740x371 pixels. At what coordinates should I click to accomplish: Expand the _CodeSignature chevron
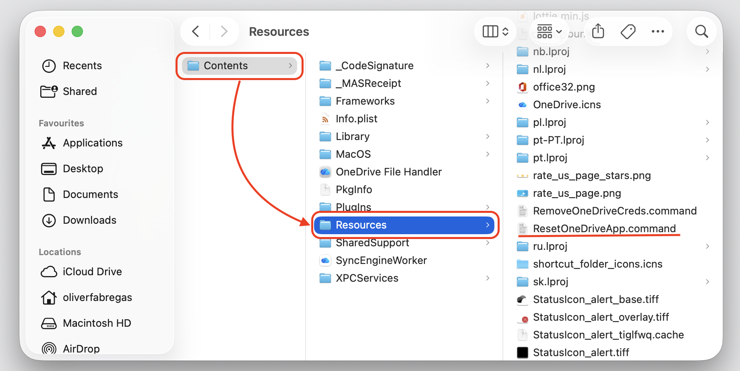coord(488,66)
